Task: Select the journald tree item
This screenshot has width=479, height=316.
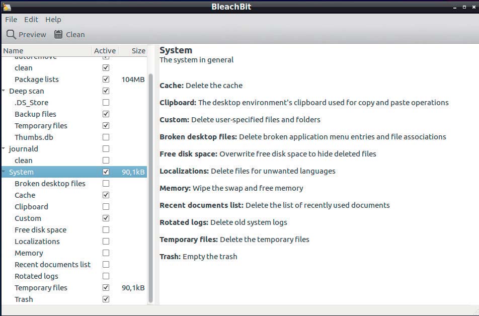Action: tap(24, 149)
